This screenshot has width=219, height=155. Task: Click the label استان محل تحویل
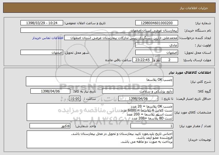[198, 53]
